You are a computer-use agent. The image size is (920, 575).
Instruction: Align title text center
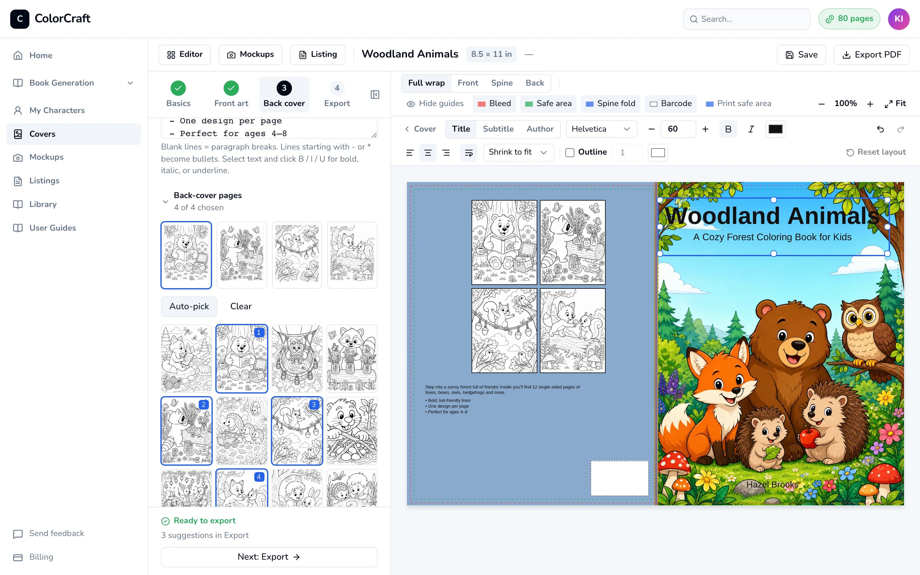428,152
